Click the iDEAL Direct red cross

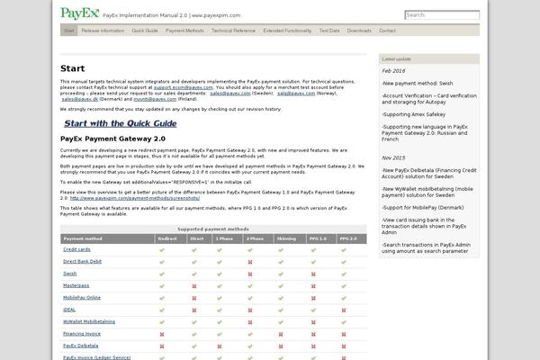[x=194, y=310]
